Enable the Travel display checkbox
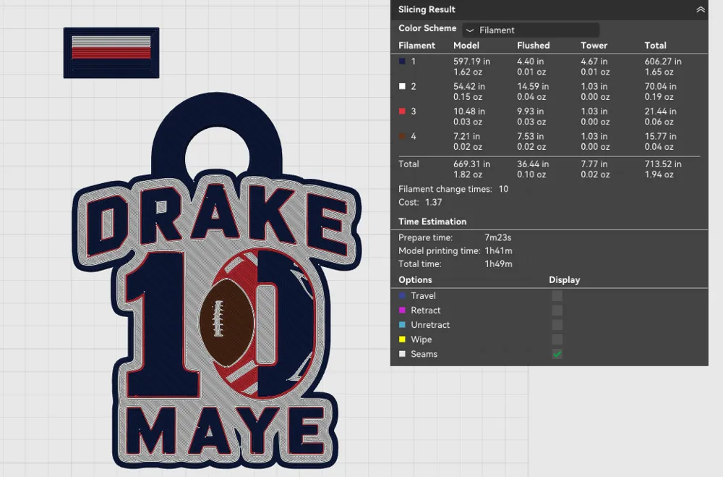This screenshot has width=723, height=477. [557, 295]
